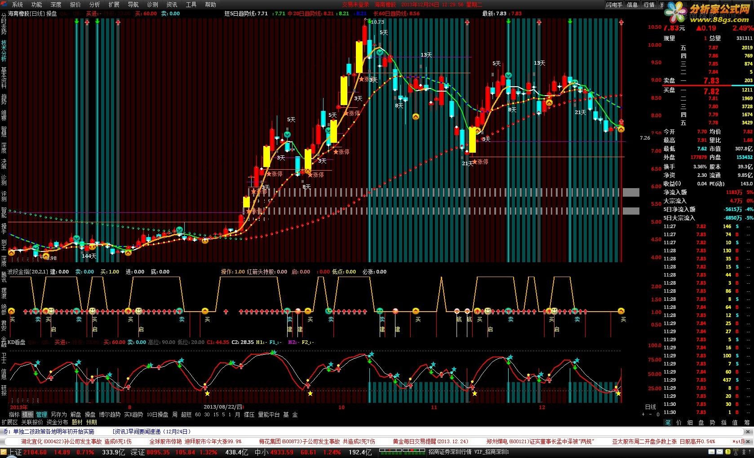The width and height of the screenshot is (754, 458).
Task: Click the 管理 toolbar item
Action: point(41,414)
